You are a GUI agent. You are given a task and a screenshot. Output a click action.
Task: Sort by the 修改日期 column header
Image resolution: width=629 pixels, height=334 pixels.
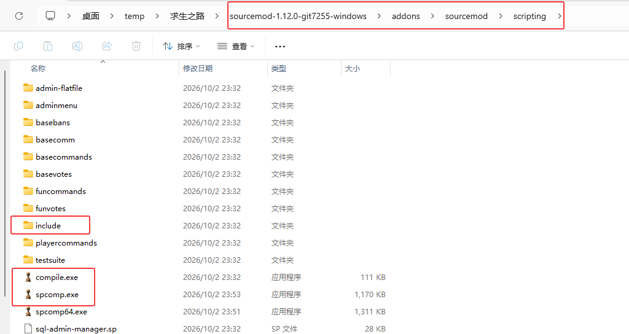pyautogui.click(x=198, y=69)
